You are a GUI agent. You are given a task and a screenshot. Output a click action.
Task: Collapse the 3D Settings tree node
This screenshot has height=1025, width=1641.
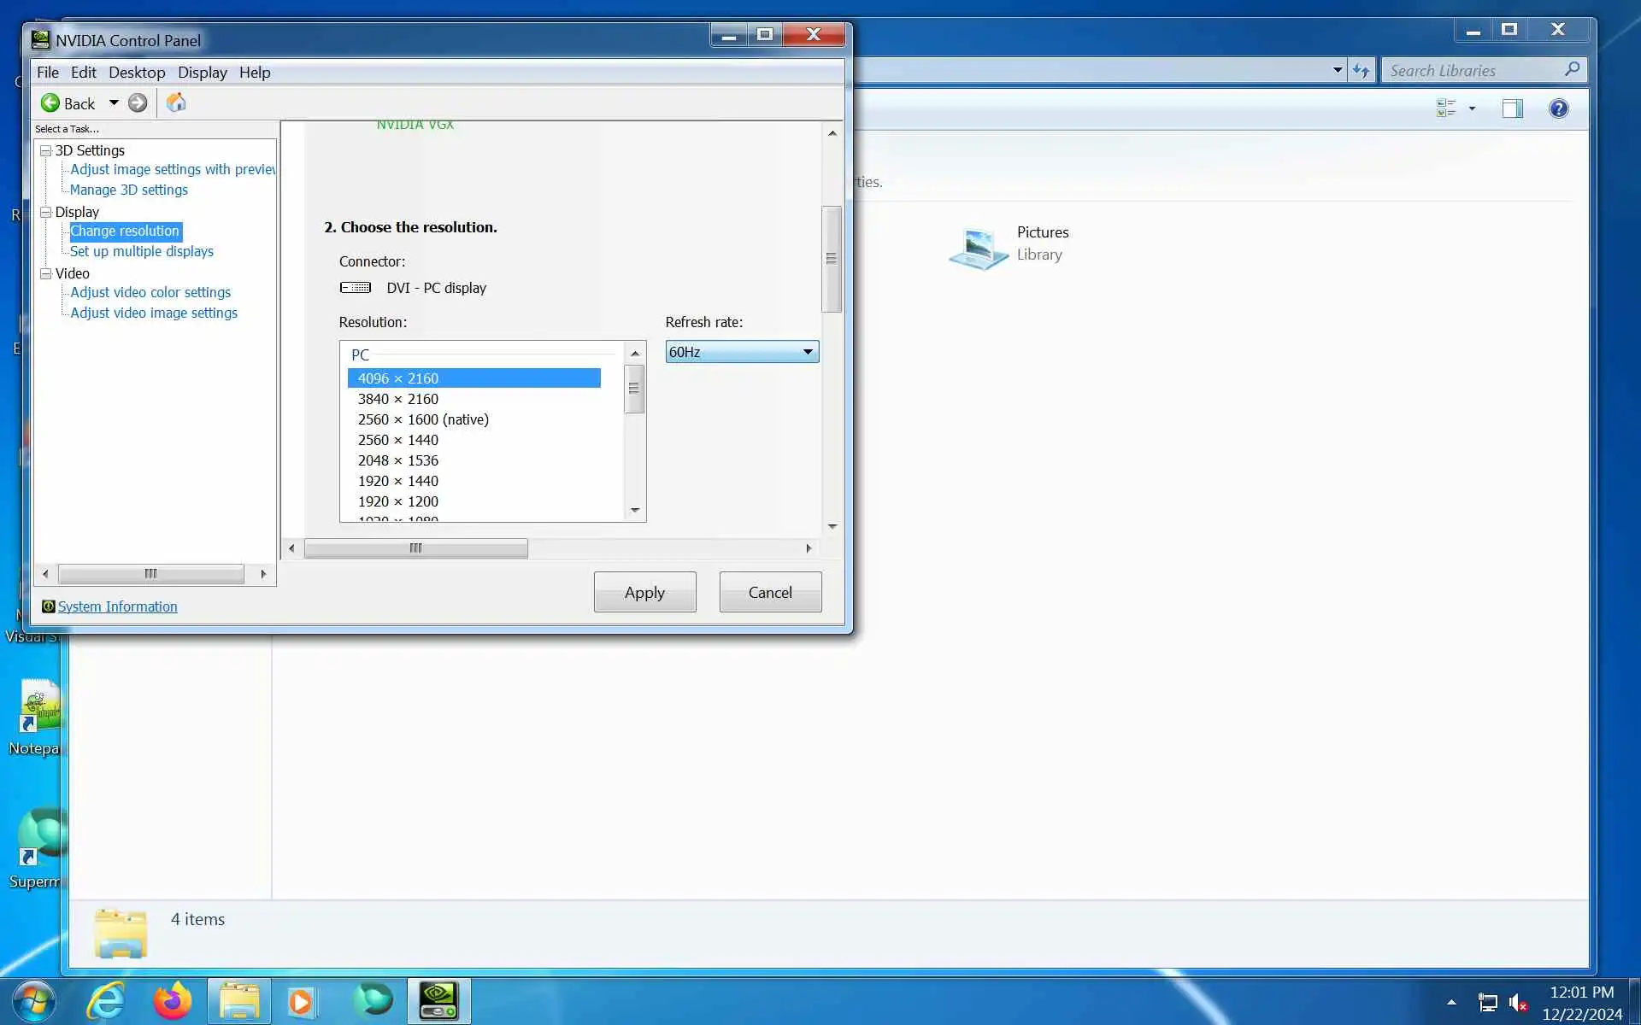pos(46,150)
